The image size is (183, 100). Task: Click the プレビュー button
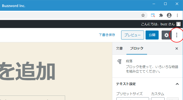tap(132, 35)
